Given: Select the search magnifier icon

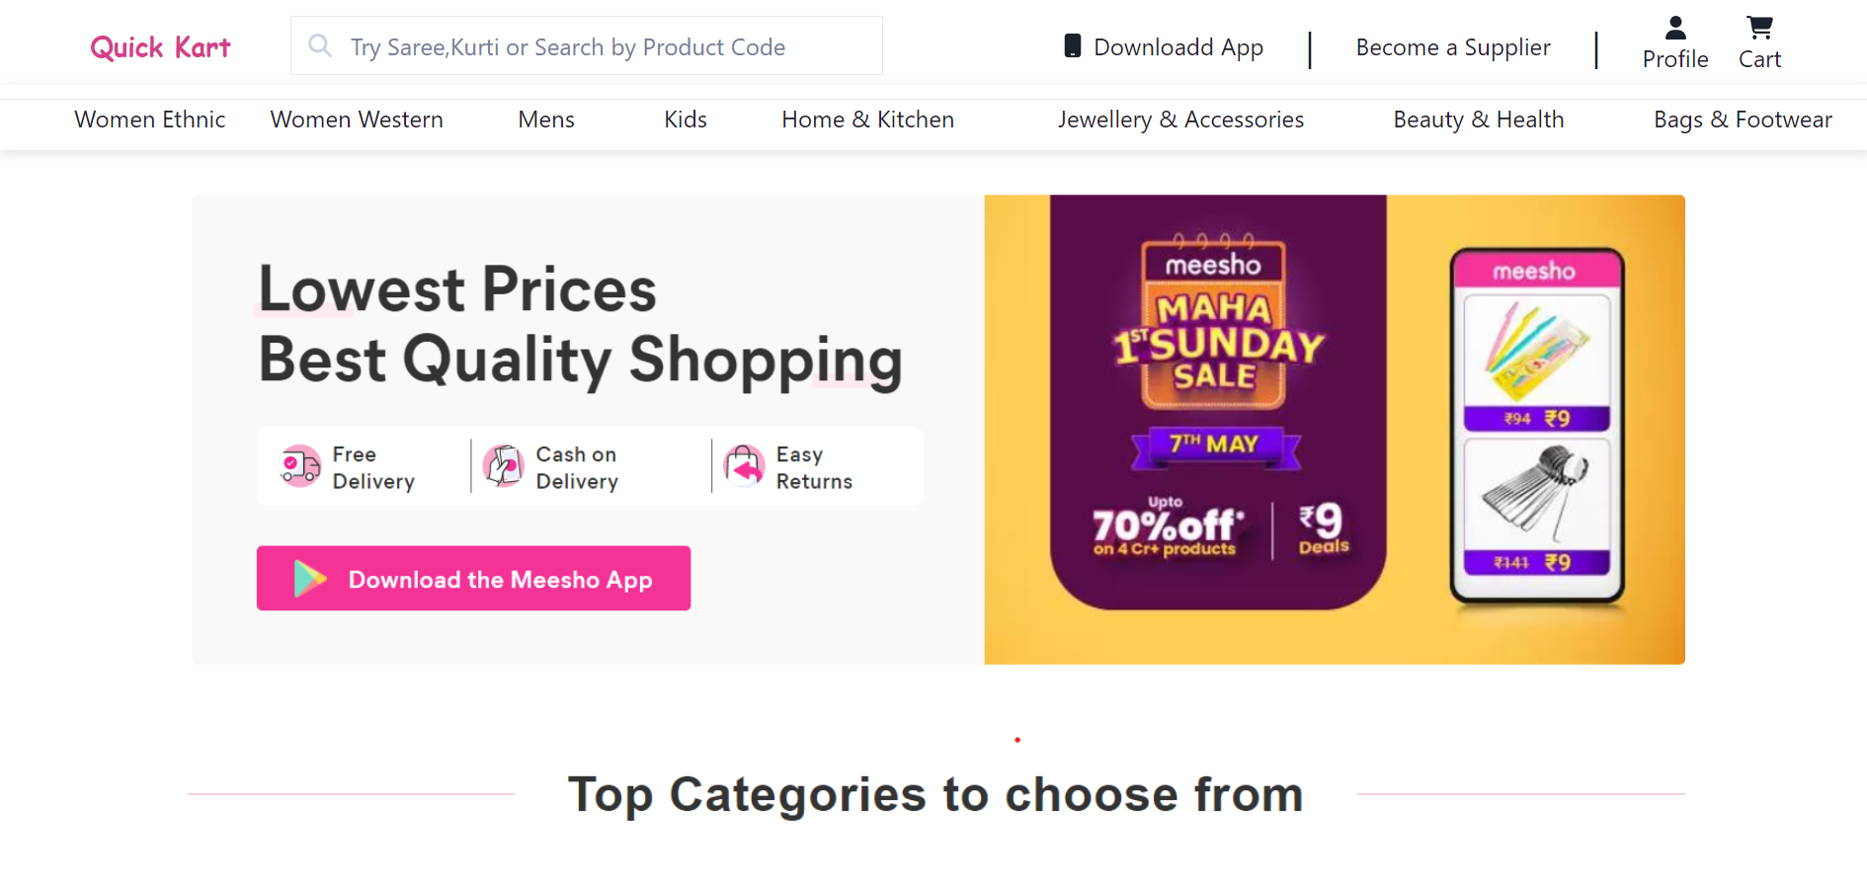Looking at the screenshot, I should click(x=319, y=45).
